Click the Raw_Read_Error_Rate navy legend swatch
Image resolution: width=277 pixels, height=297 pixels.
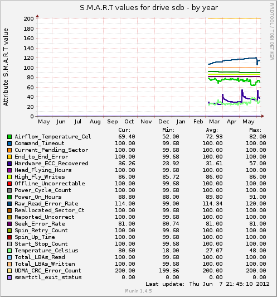(x=9, y=204)
